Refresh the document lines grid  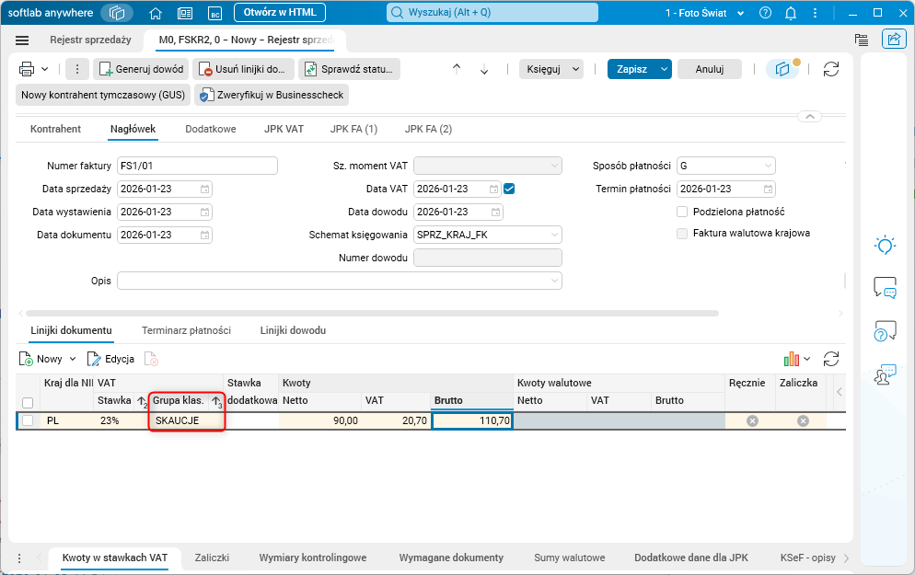pyautogui.click(x=831, y=359)
